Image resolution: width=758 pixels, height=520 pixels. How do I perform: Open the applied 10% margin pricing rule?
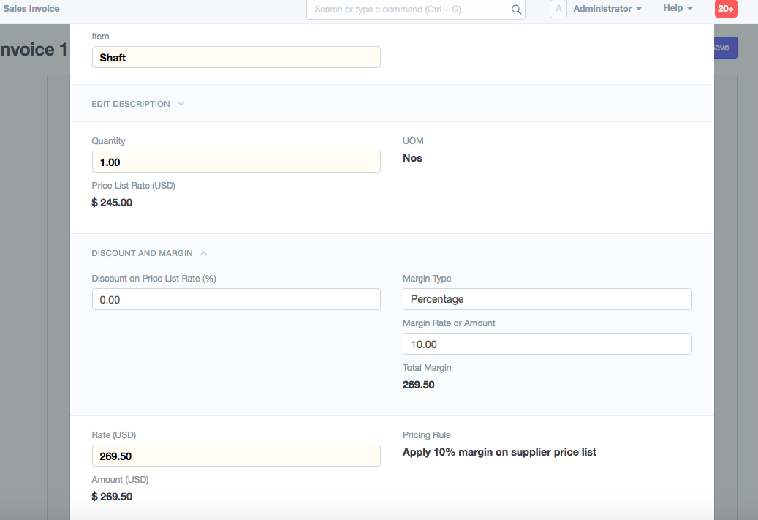[x=499, y=453]
